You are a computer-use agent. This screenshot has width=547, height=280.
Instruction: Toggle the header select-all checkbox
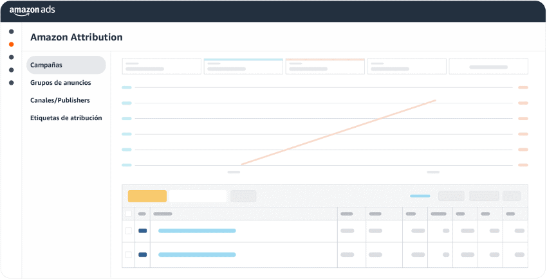tap(128, 214)
